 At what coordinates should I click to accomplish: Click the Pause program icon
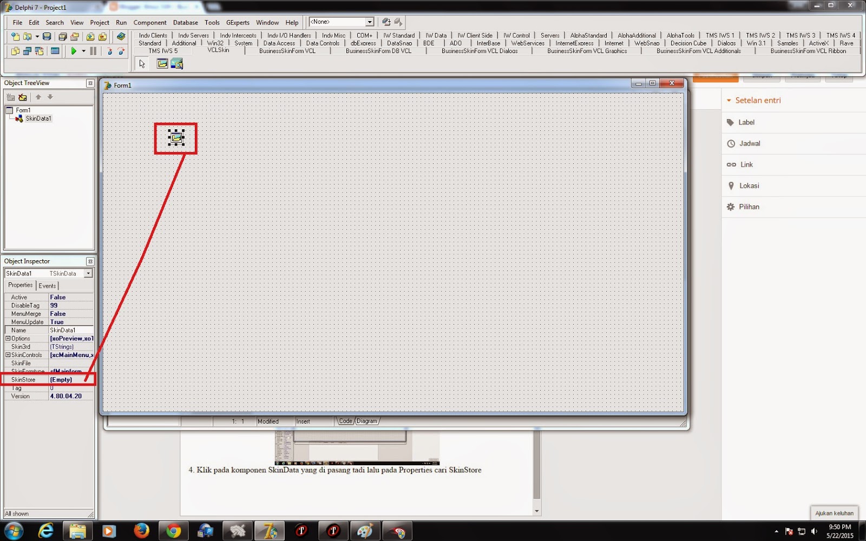[x=93, y=51]
